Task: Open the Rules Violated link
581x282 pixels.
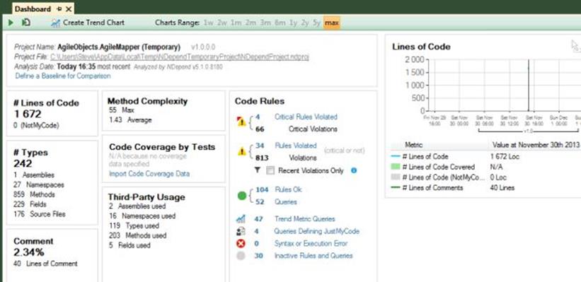Action: 296,146
